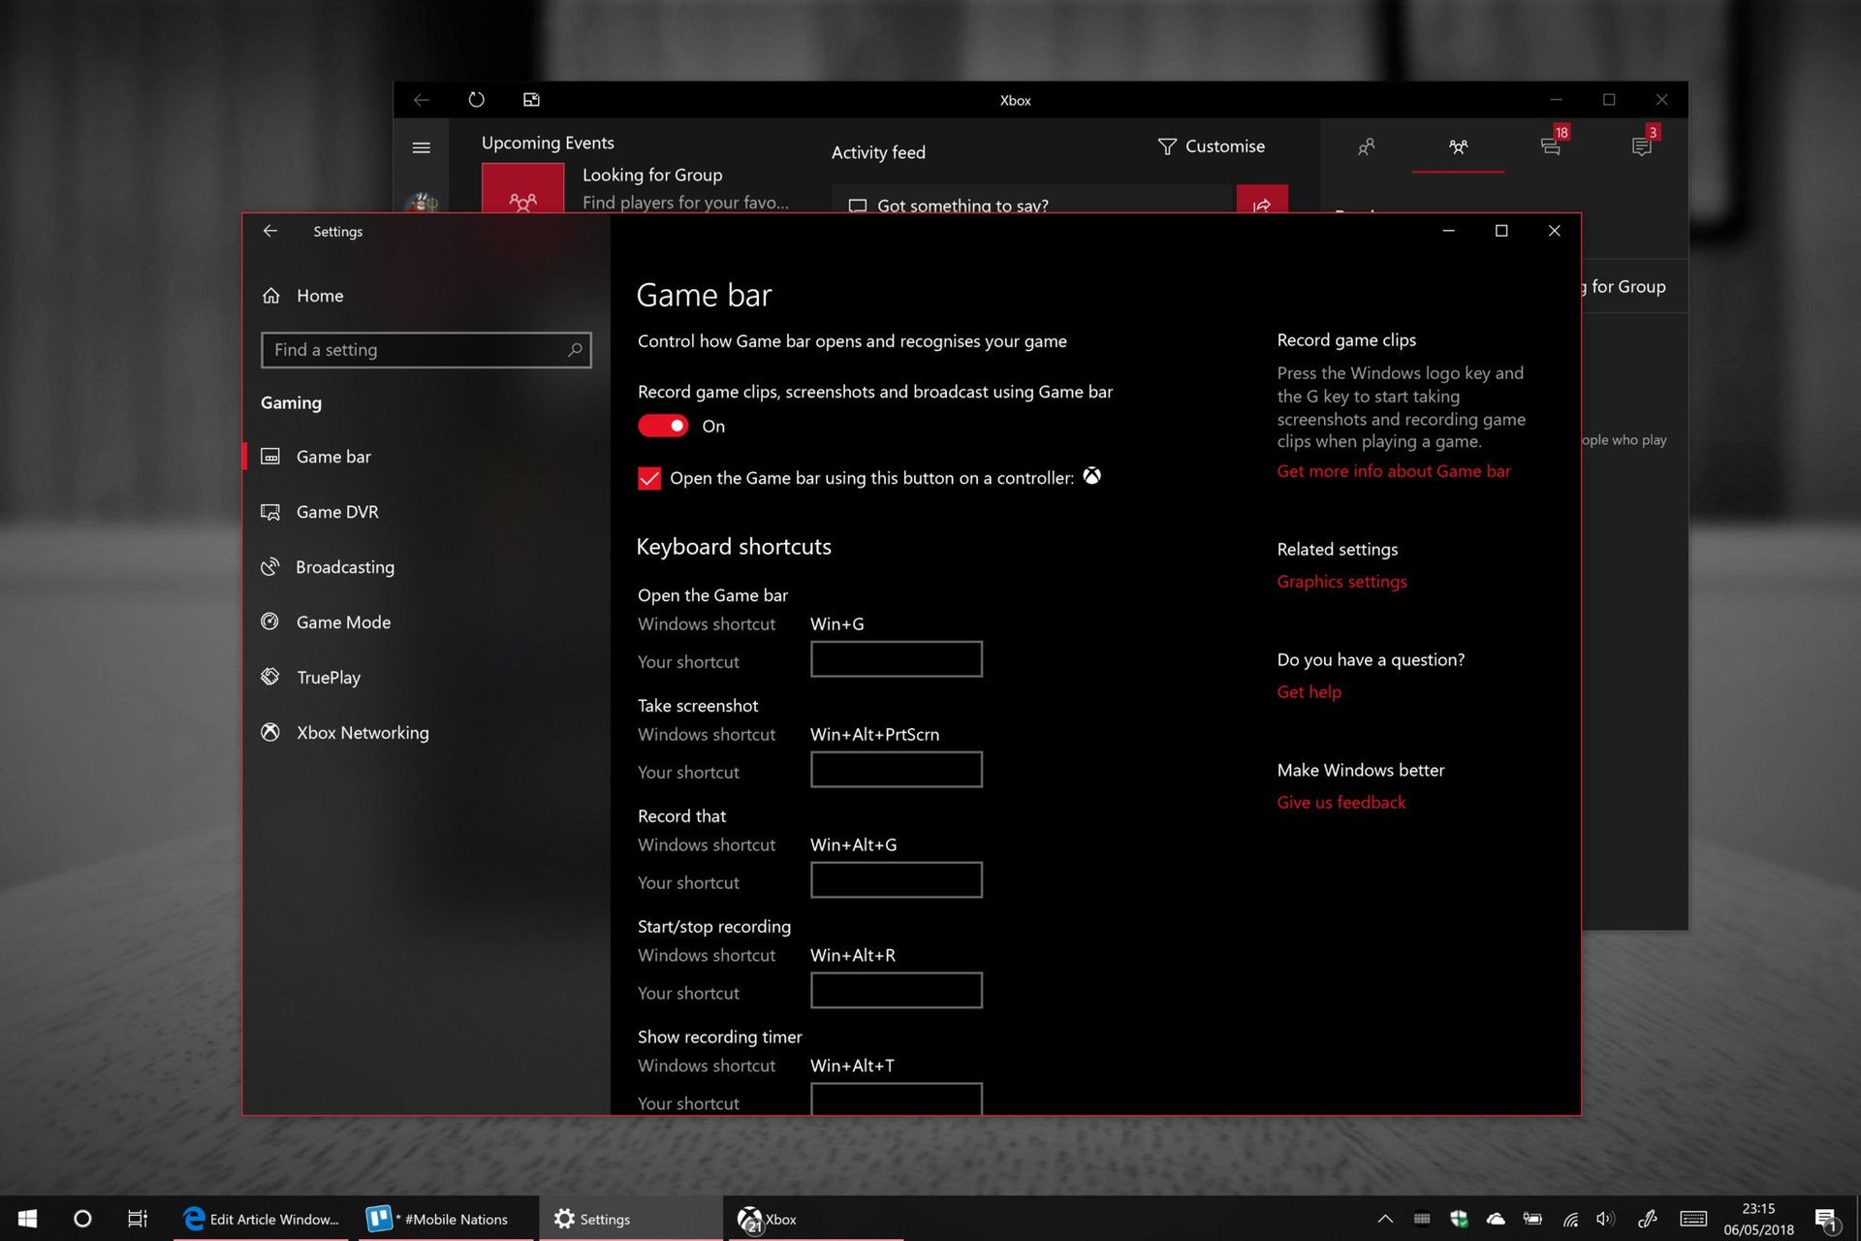Click Graphics settings related settings link

coord(1341,581)
